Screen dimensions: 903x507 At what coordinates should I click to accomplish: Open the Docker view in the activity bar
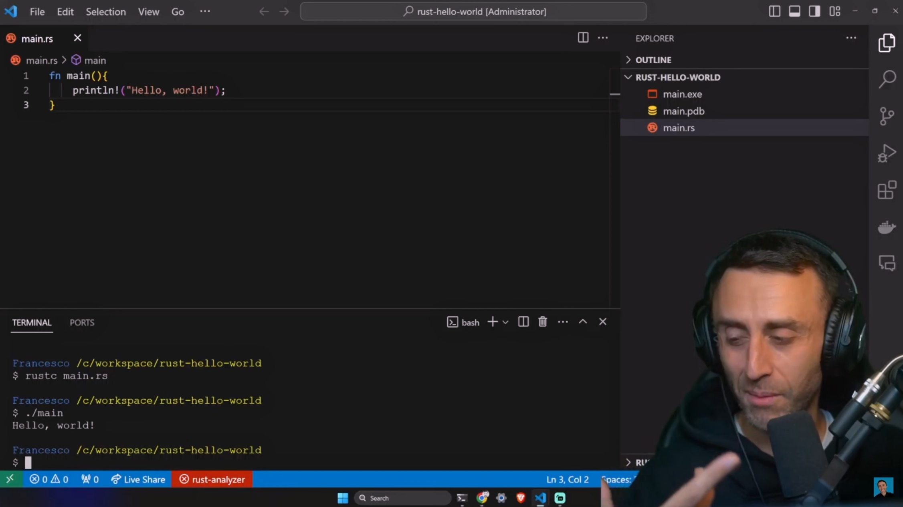pos(887,227)
